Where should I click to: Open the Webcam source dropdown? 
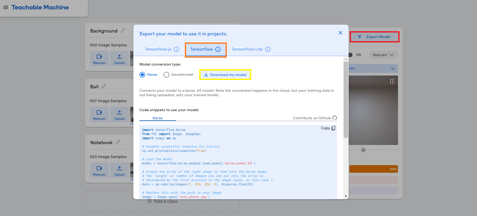tap(383, 55)
